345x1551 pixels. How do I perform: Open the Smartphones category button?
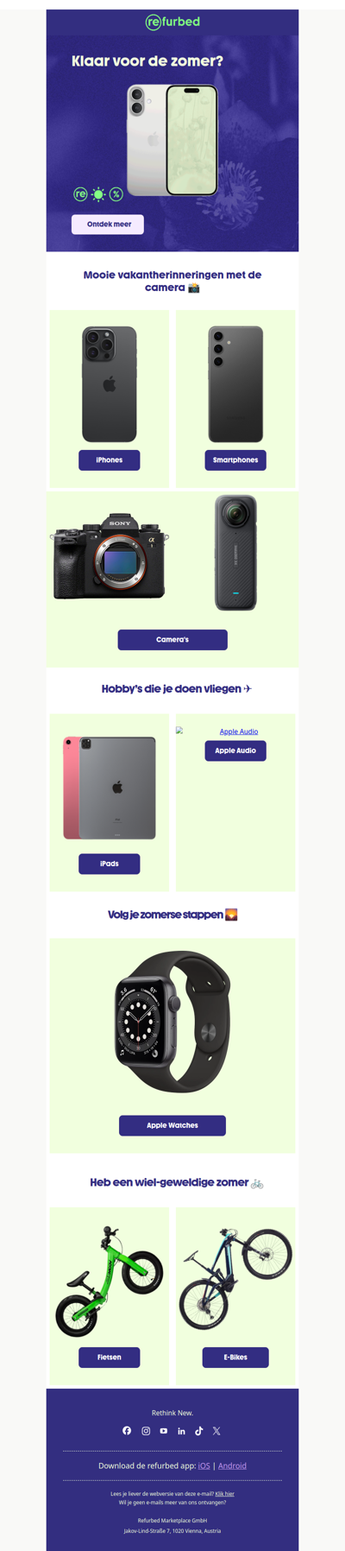(x=235, y=460)
